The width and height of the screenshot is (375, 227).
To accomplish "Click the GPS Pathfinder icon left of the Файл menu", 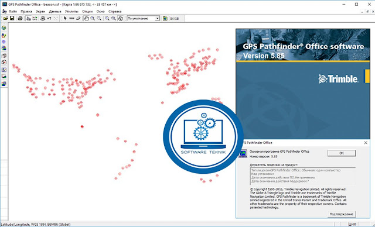I will (x=4, y=11).
